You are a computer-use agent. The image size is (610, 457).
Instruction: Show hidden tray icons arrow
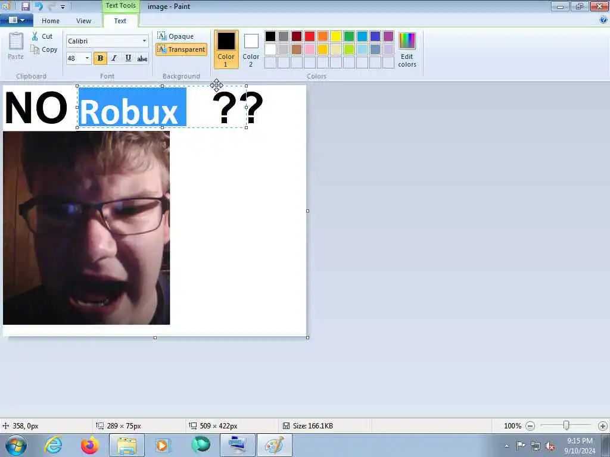point(506,446)
